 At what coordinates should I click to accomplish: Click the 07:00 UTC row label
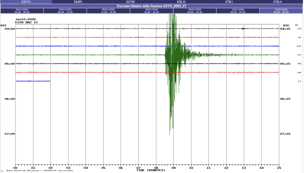[10, 134]
